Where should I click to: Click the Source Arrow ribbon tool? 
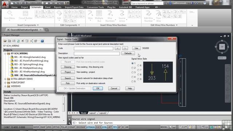tap(122, 16)
